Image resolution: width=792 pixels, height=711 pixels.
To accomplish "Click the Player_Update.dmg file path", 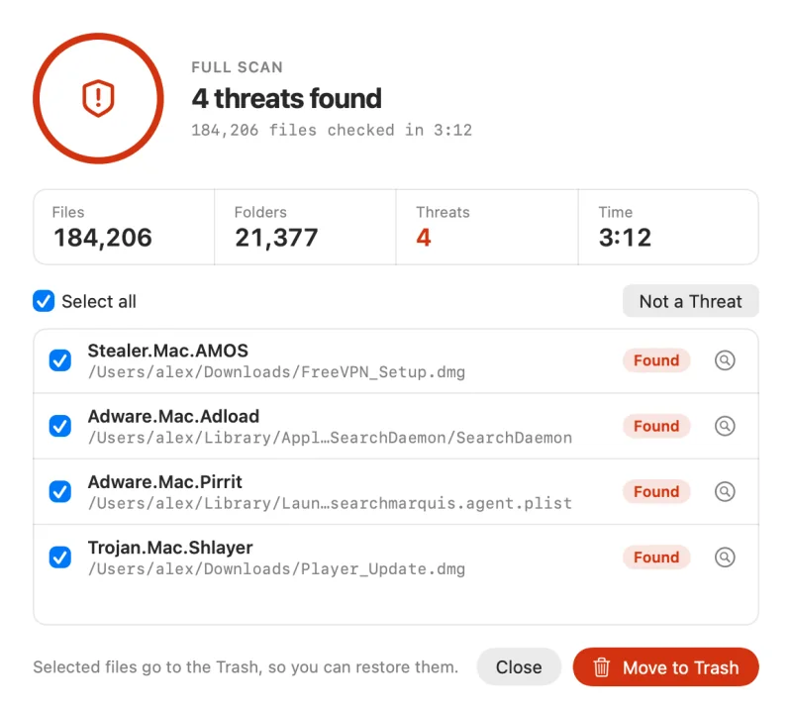I will pos(276,569).
